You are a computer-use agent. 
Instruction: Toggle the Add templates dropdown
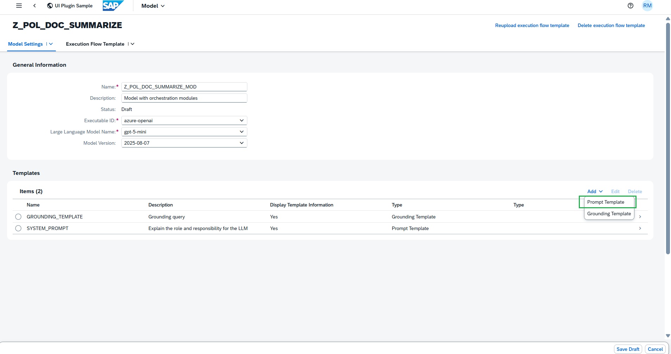point(595,191)
